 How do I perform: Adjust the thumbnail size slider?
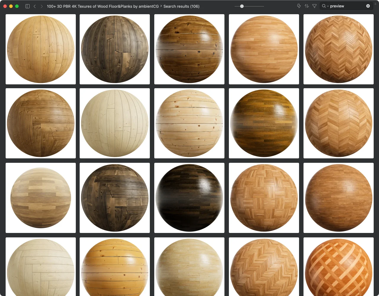point(242,6)
